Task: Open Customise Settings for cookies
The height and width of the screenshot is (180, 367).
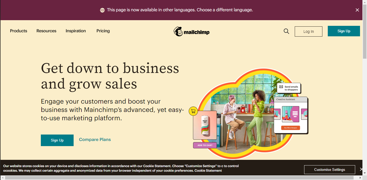Action: click(x=330, y=170)
